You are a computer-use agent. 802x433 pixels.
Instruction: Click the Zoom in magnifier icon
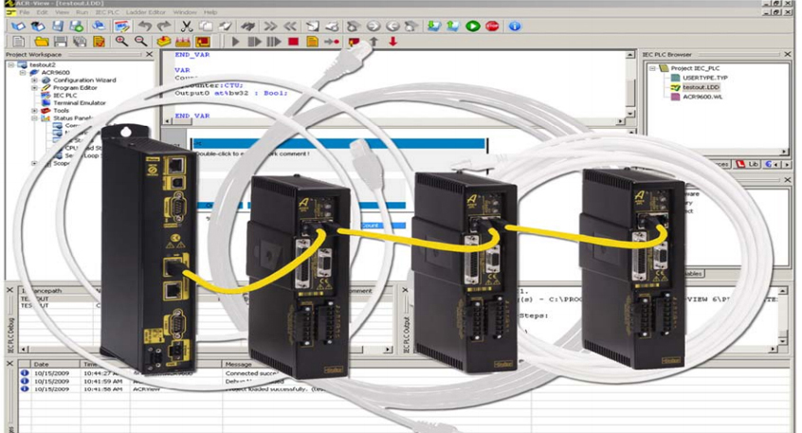coord(121,42)
